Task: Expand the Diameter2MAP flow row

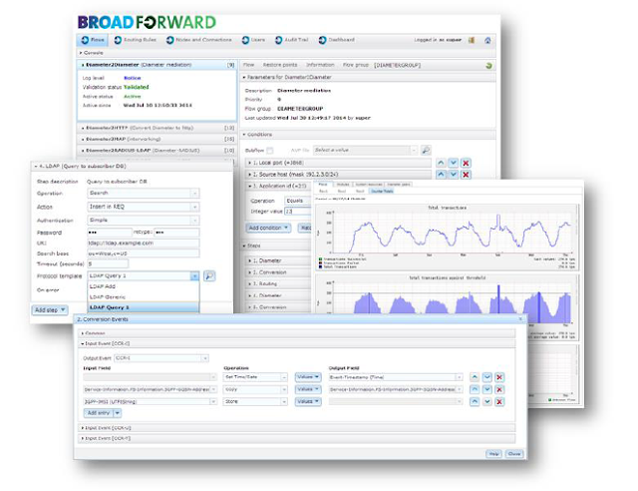Action: point(157,139)
